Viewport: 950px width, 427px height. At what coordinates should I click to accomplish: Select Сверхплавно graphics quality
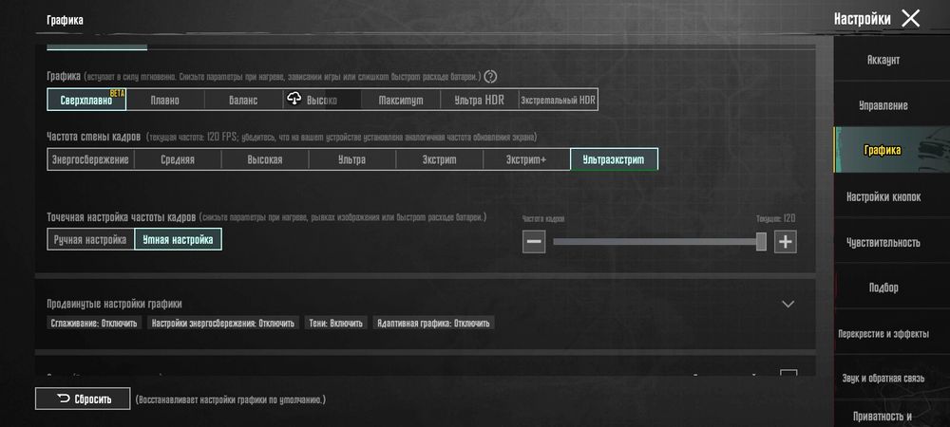pyautogui.click(x=86, y=100)
